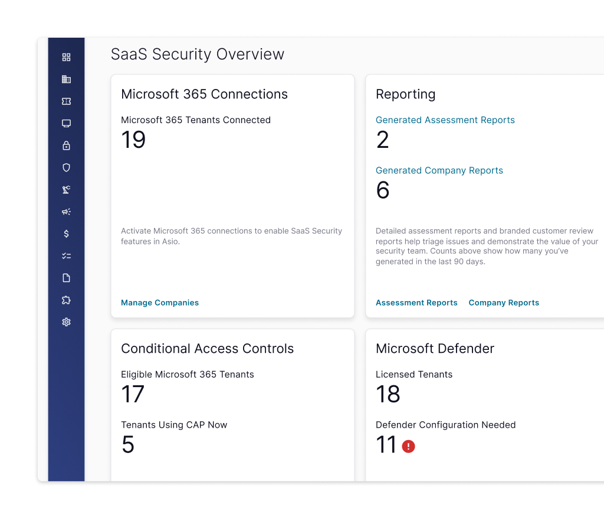Image resolution: width=604 pixels, height=519 pixels.
Task: Open the settings gear icon in sidebar
Action: tap(66, 322)
